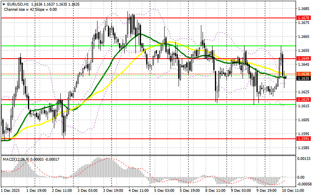The image size is (312, 195).
Task: Click the 1.1645 price scale value
Action: tap(303, 64)
